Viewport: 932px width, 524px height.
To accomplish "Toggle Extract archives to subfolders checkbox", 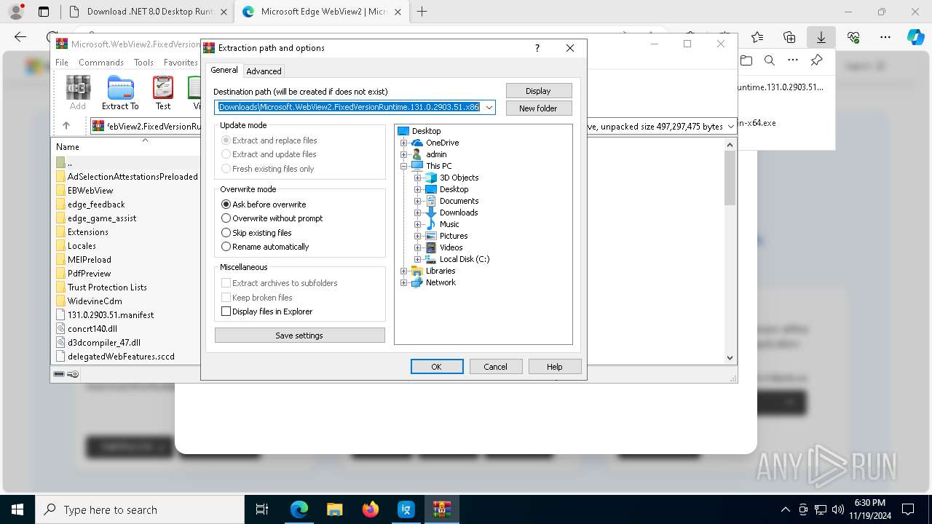I will [280, 283].
